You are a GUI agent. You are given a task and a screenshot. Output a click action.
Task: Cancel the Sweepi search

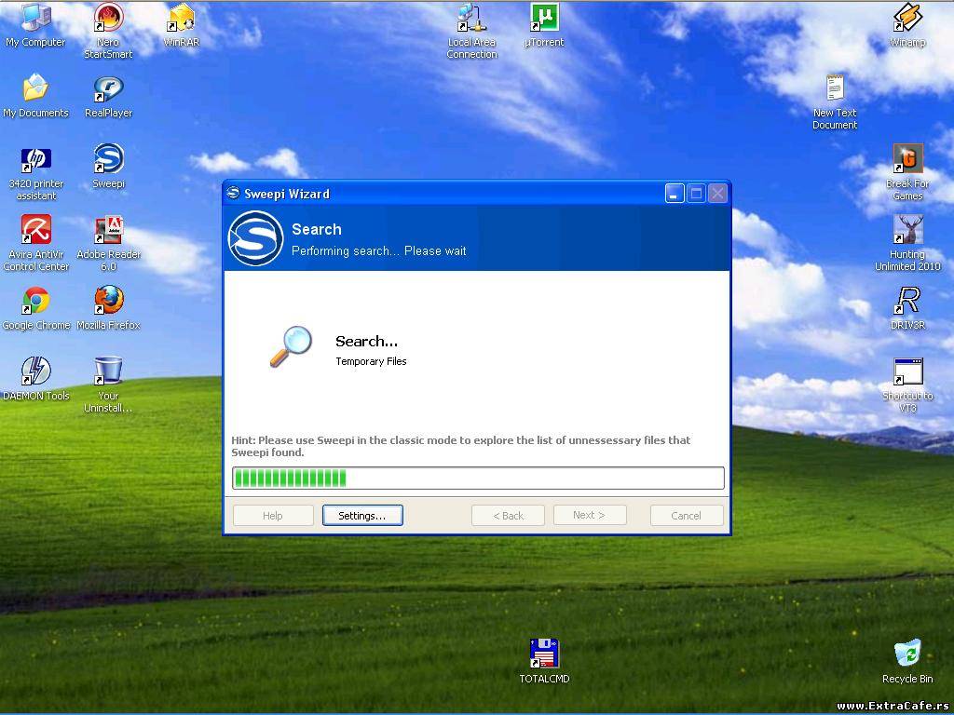[687, 516]
